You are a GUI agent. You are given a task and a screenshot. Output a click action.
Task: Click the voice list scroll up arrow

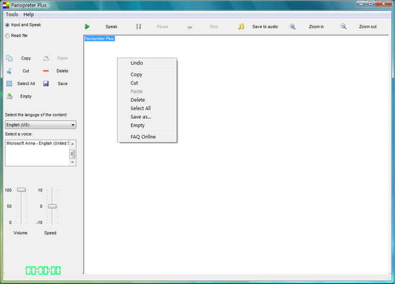point(72,144)
